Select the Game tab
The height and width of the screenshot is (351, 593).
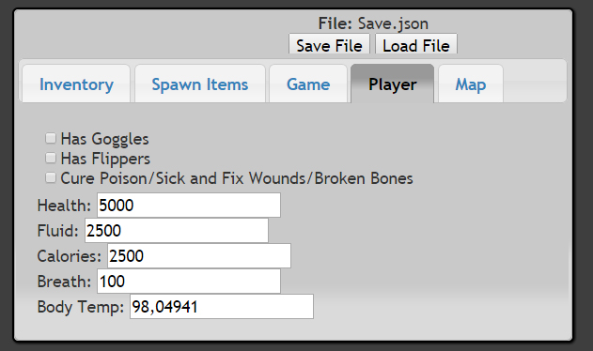(x=308, y=84)
